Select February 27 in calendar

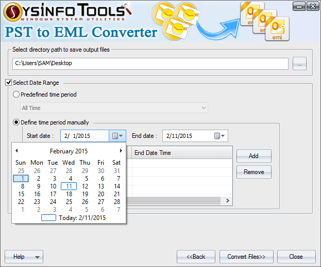(101, 202)
